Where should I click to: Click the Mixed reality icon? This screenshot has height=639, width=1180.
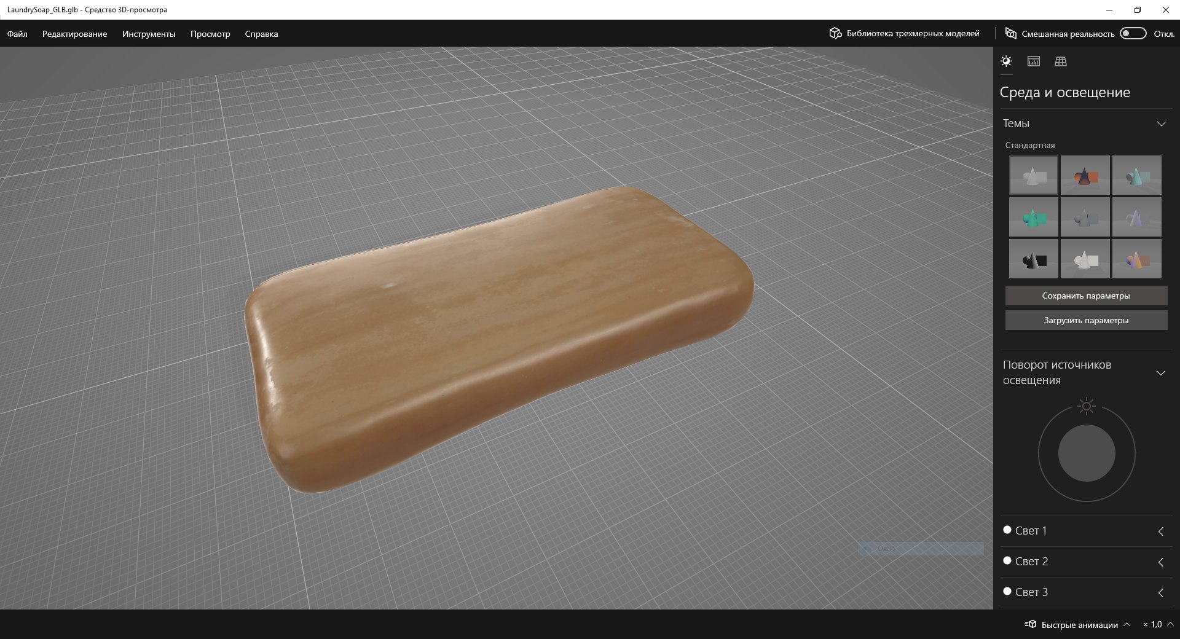(1010, 33)
